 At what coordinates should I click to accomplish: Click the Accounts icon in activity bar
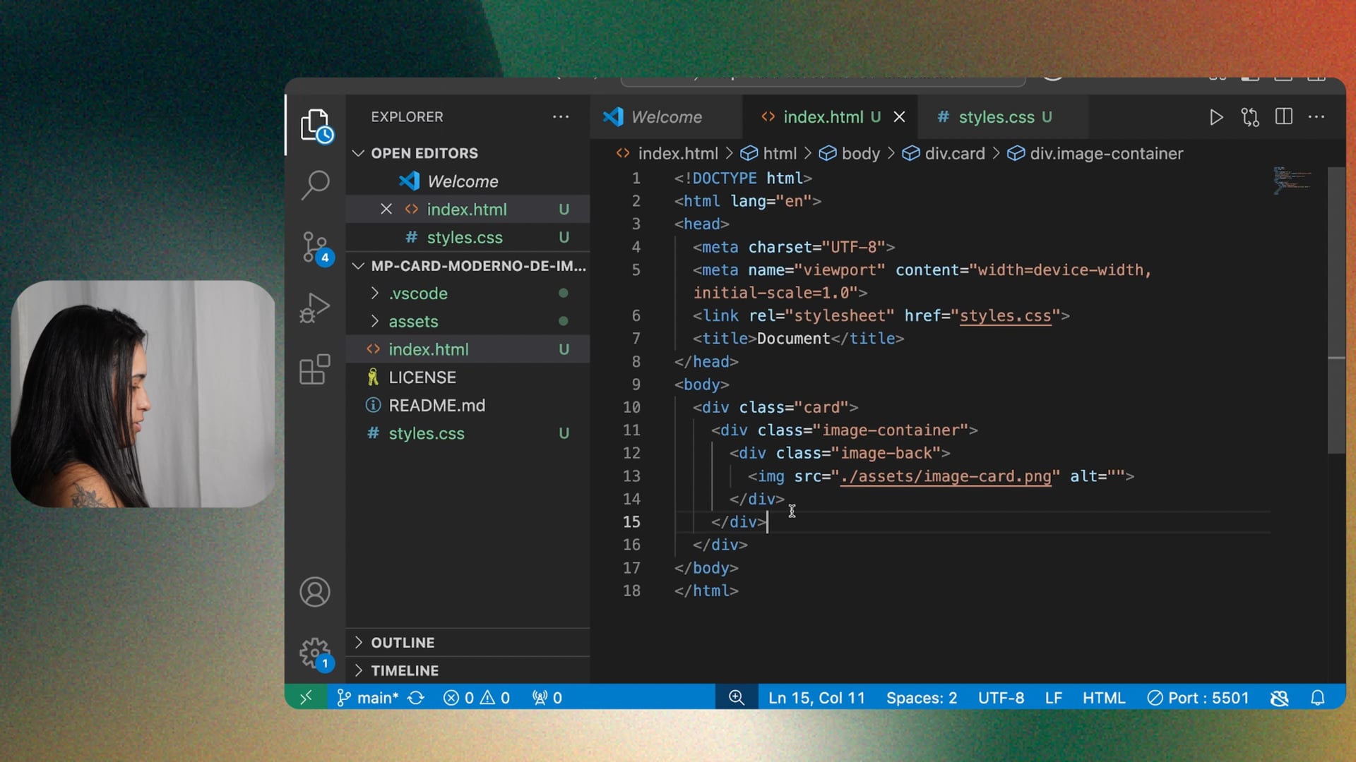(315, 592)
